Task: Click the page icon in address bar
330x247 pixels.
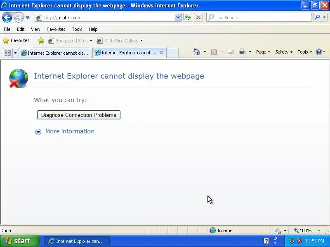Action: click(x=38, y=18)
